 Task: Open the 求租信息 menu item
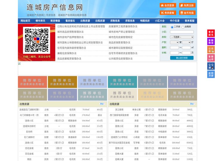(x=130, y=21)
